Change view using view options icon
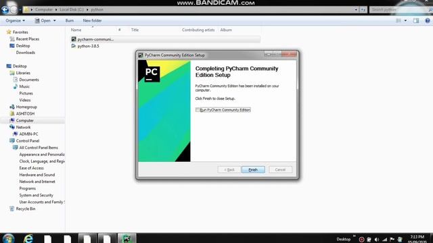This screenshot has width=433, height=243. pyautogui.click(x=398, y=21)
